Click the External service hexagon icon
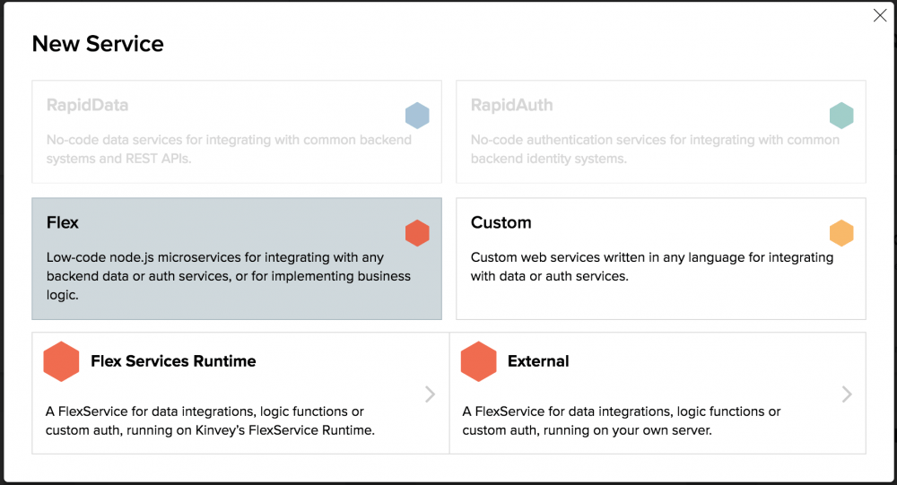 tap(479, 361)
